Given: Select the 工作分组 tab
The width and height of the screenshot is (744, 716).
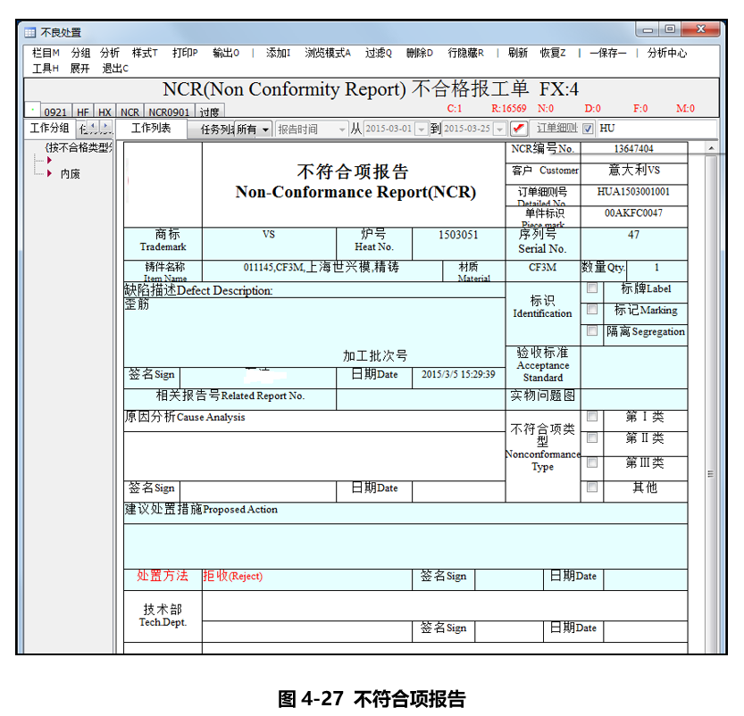Looking at the screenshot, I should (49, 128).
